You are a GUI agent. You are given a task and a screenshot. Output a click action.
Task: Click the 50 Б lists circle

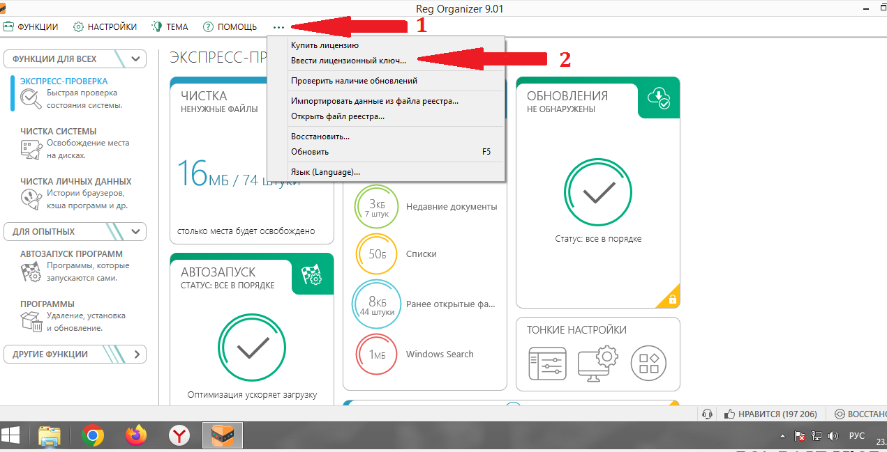pyautogui.click(x=376, y=254)
